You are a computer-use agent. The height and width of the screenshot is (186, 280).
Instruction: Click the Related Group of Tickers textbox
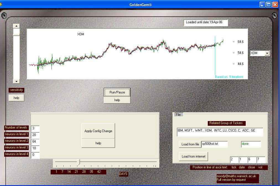point(220,132)
